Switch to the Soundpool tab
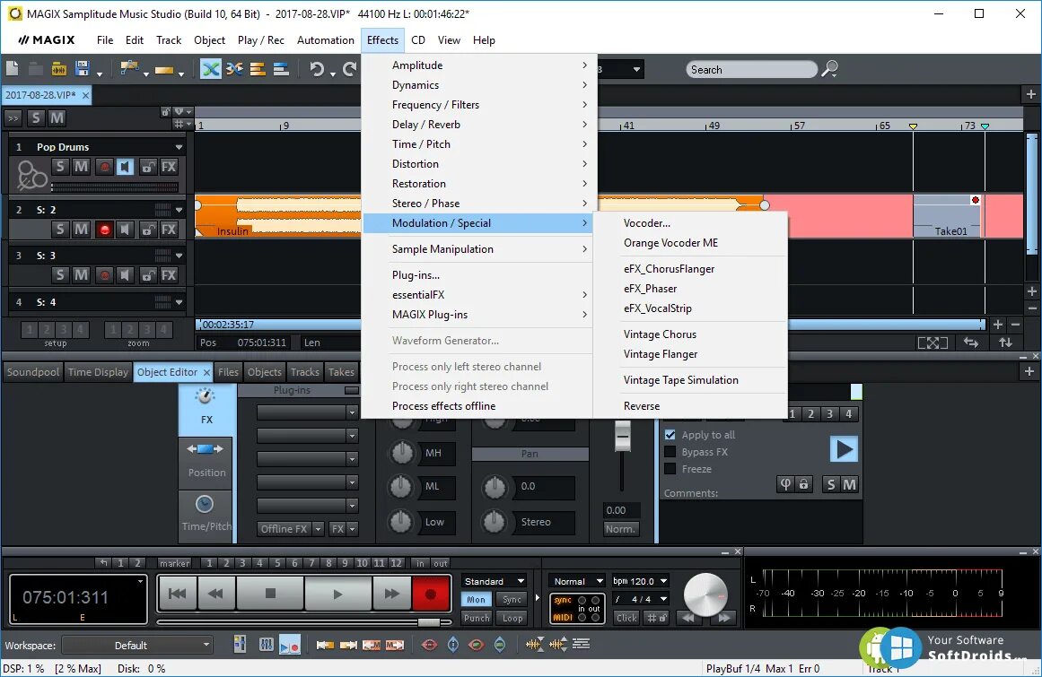Viewport: 1042px width, 677px height. click(x=32, y=372)
